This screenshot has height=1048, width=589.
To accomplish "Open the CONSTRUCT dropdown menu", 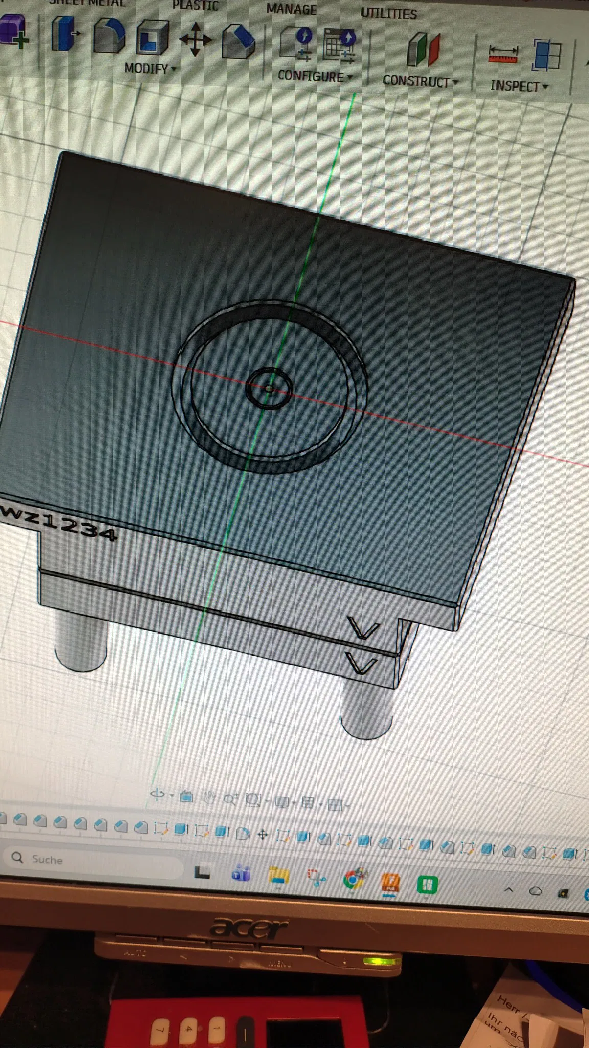I will (x=420, y=81).
